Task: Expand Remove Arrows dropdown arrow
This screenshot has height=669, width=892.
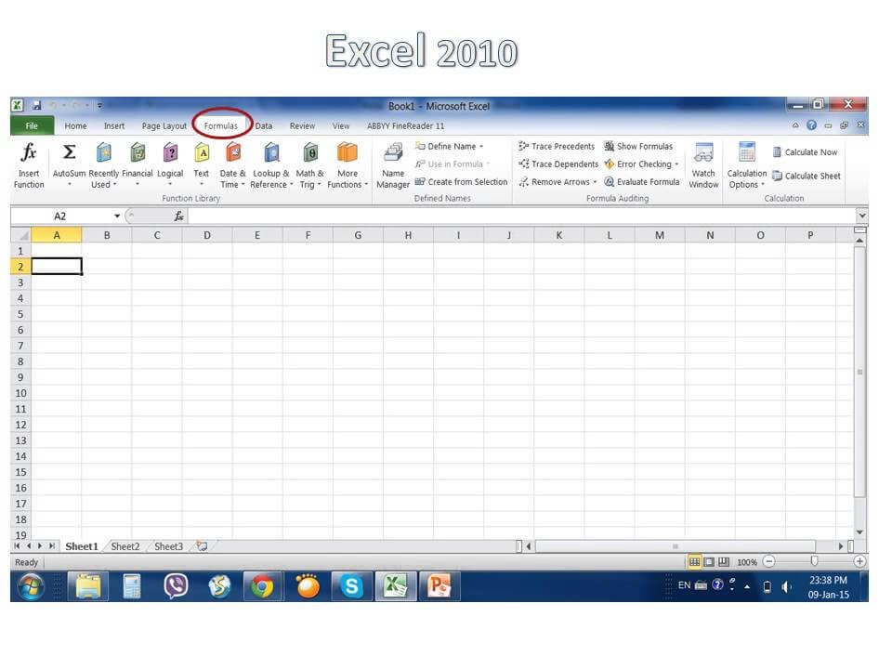Action: click(595, 182)
